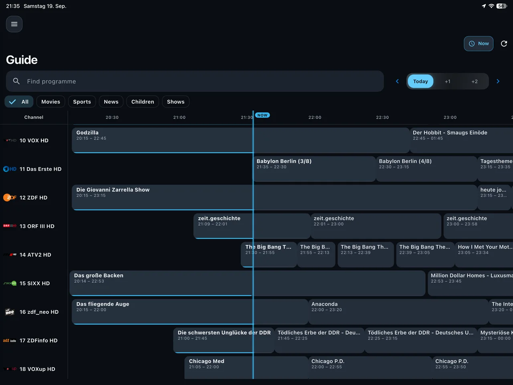Screen dimensions: 513x385
Task: Open the Chicago Med programme
Action: tap(246, 367)
